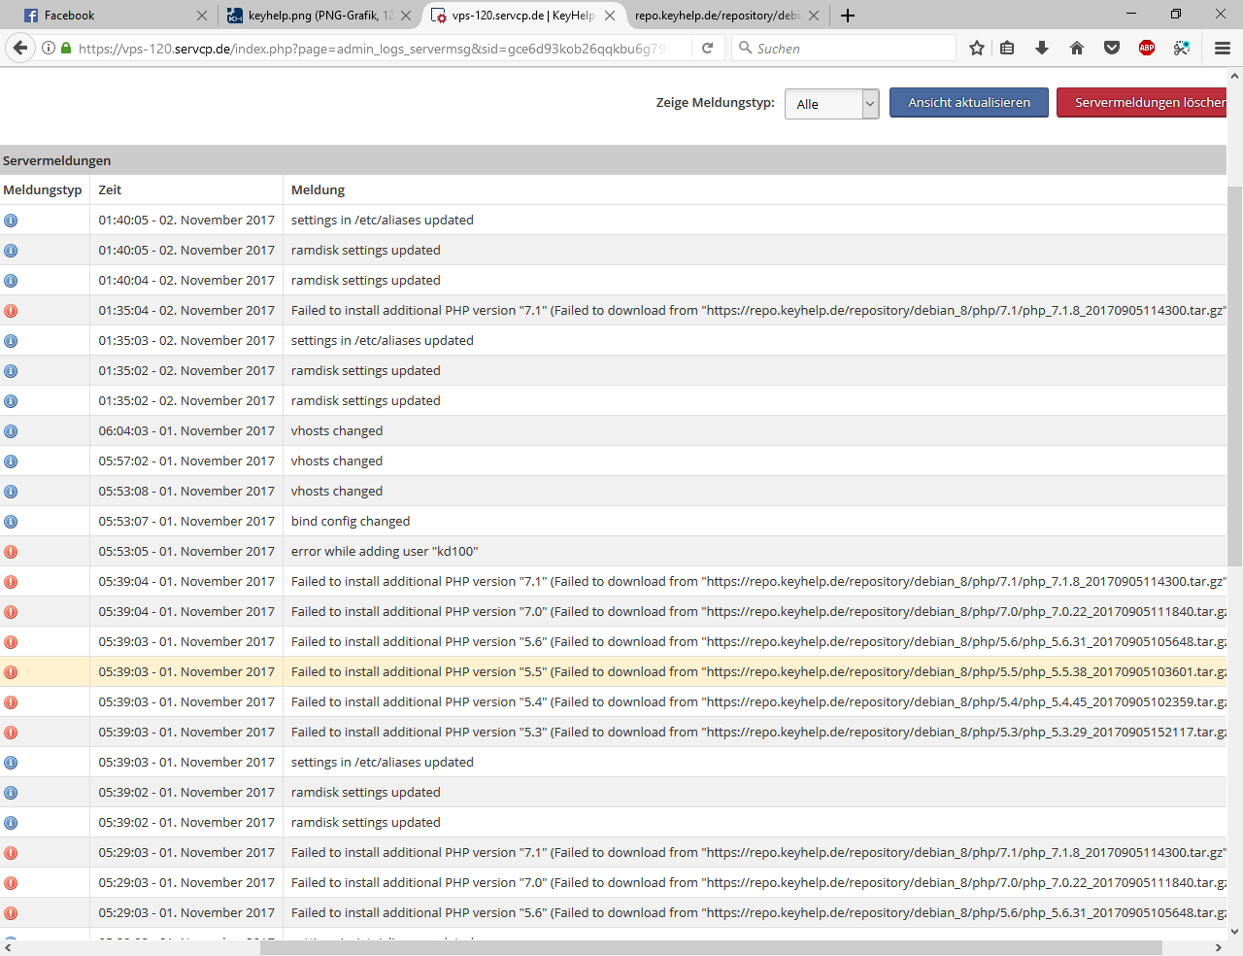
Task: Go to the browser home icon
Action: (x=1077, y=48)
